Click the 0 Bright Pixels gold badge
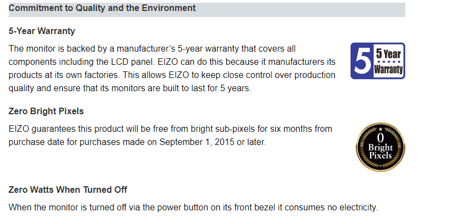 [381, 147]
